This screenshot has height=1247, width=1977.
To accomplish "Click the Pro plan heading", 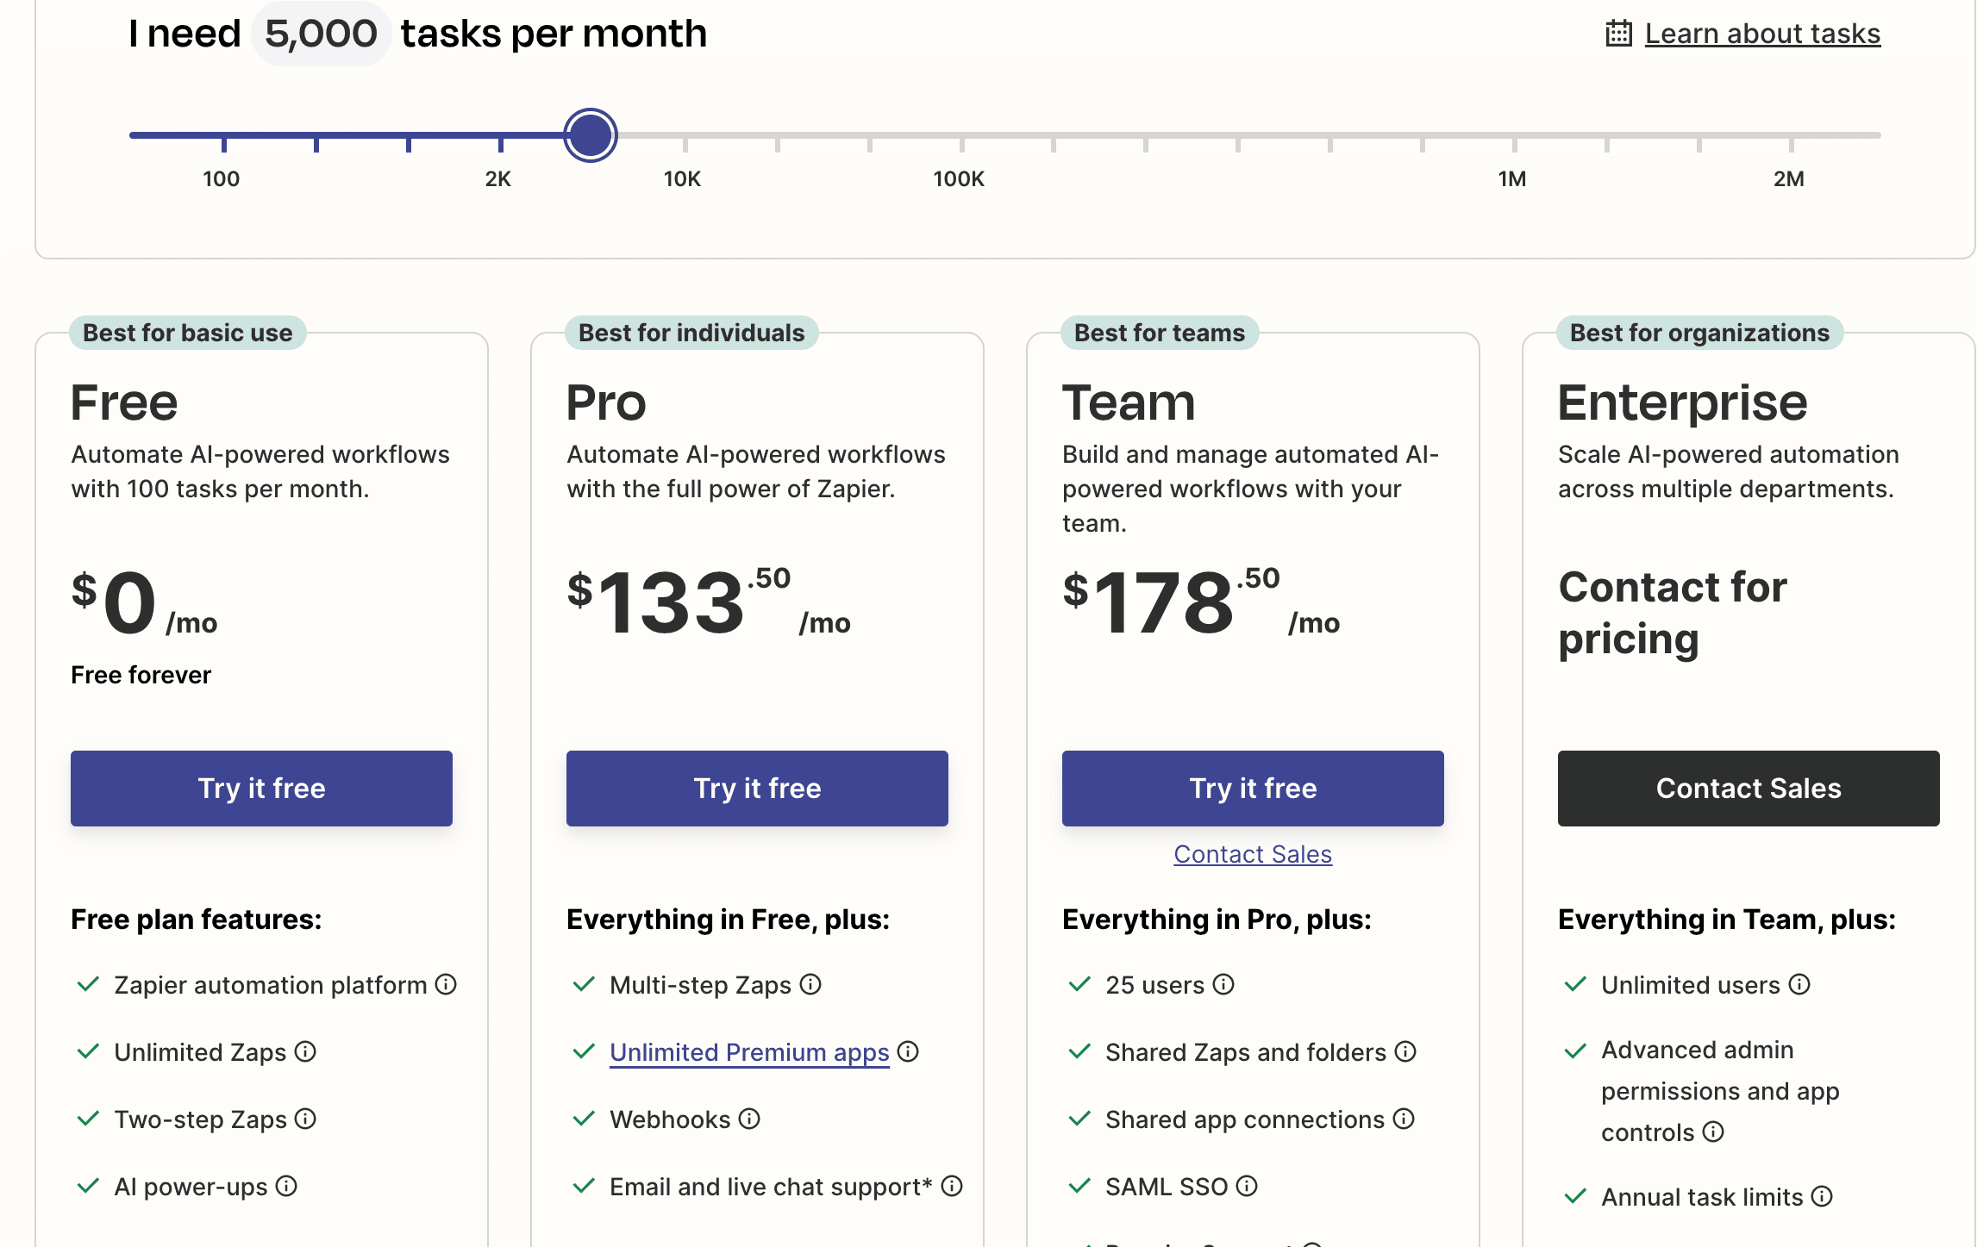I will pyautogui.click(x=606, y=402).
